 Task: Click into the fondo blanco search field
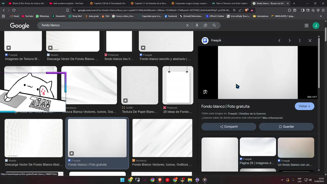point(112,25)
